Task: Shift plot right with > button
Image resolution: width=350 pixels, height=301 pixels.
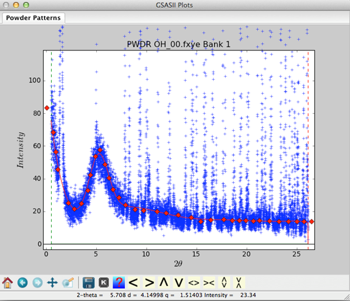Action: coord(149,283)
